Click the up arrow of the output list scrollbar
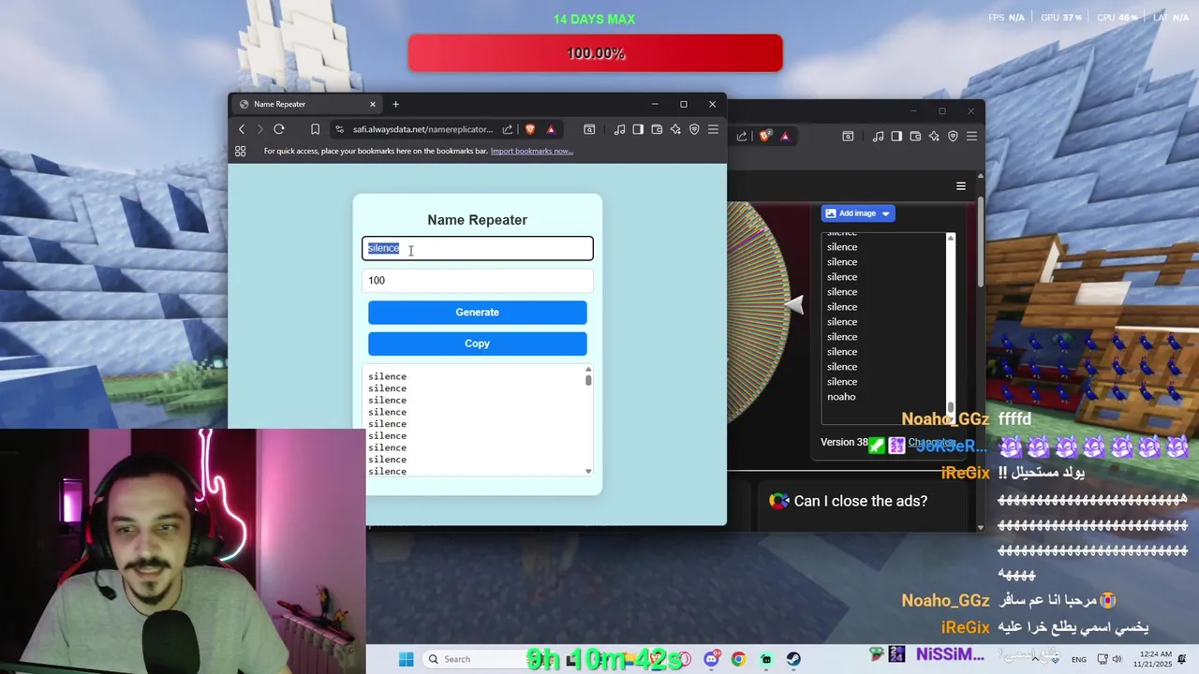 coord(588,369)
